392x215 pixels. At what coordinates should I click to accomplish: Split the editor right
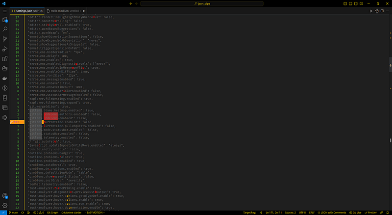pyautogui.click(x=382, y=11)
